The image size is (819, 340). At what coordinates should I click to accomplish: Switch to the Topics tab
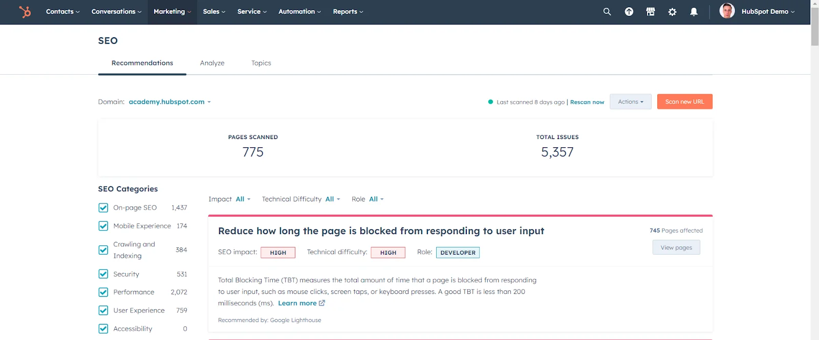point(261,63)
